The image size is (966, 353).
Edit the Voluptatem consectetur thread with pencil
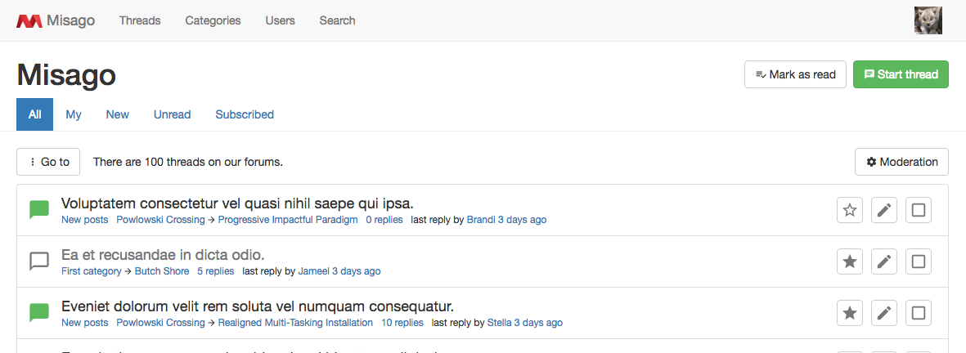pyautogui.click(x=883, y=211)
